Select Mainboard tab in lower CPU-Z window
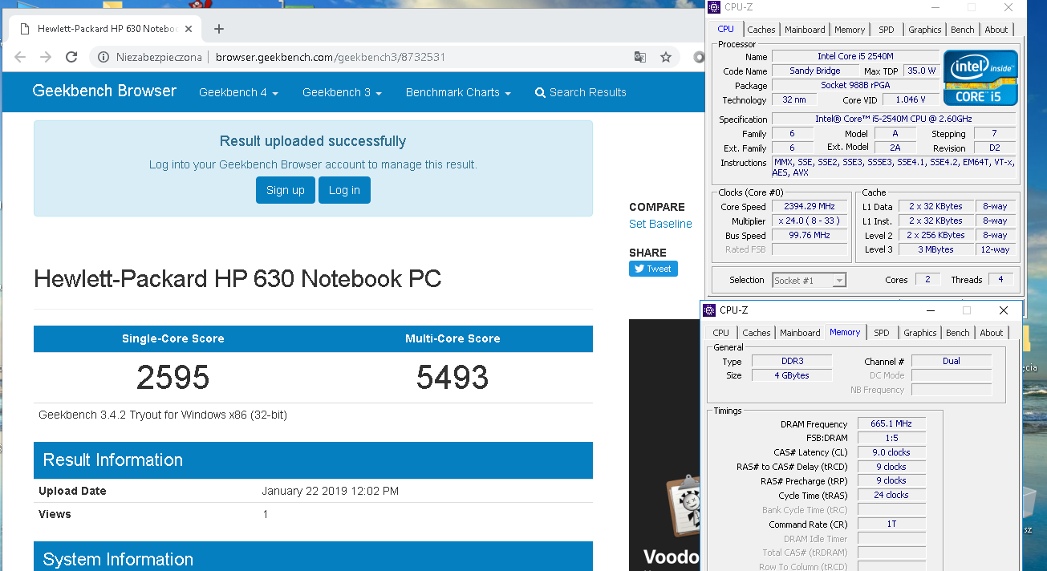Image resolution: width=1047 pixels, height=571 pixels. (x=800, y=333)
